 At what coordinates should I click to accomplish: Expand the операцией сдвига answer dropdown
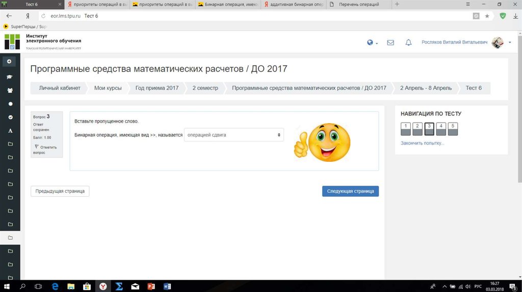pyautogui.click(x=233, y=135)
